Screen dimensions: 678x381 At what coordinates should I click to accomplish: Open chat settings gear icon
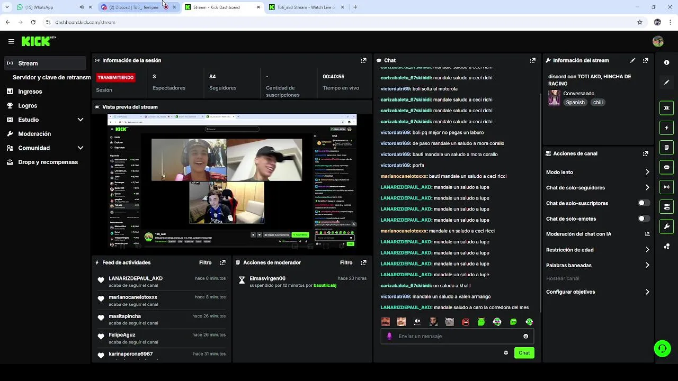[506, 353]
